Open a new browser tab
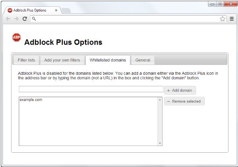The height and width of the screenshot is (167, 238). (66, 11)
